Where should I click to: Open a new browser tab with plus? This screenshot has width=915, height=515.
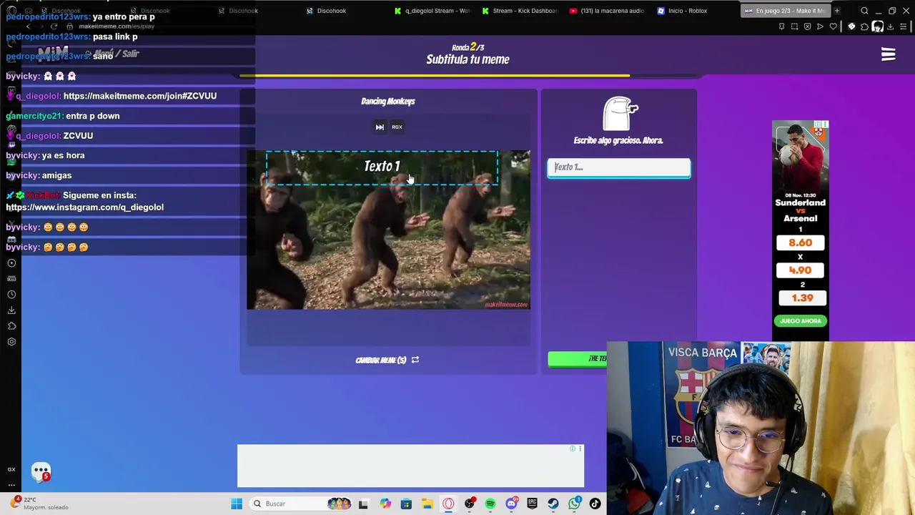coord(837,11)
